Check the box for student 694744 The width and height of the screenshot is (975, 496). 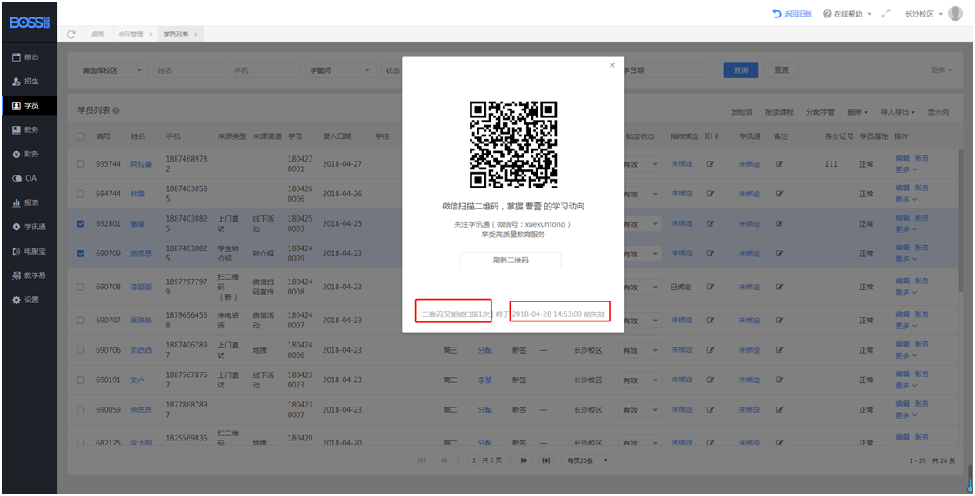[81, 194]
